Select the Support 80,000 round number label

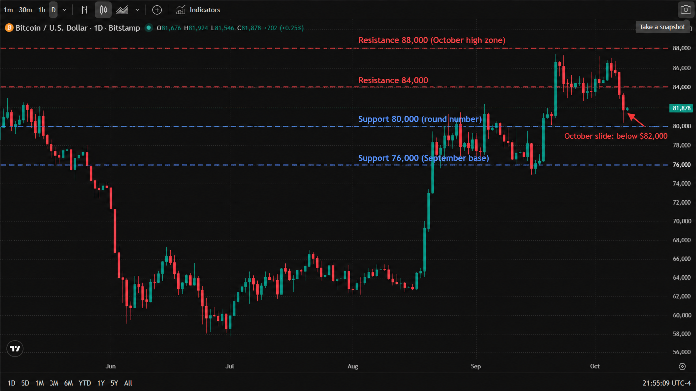coord(420,119)
